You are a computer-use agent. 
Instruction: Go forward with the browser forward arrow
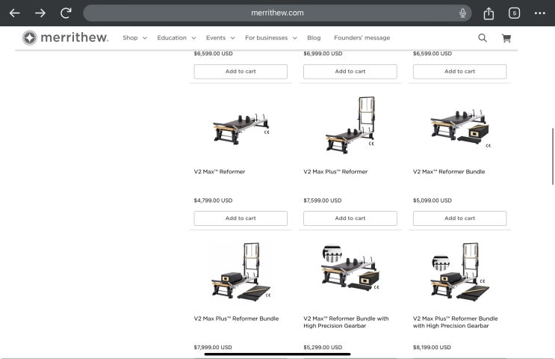pyautogui.click(x=40, y=13)
